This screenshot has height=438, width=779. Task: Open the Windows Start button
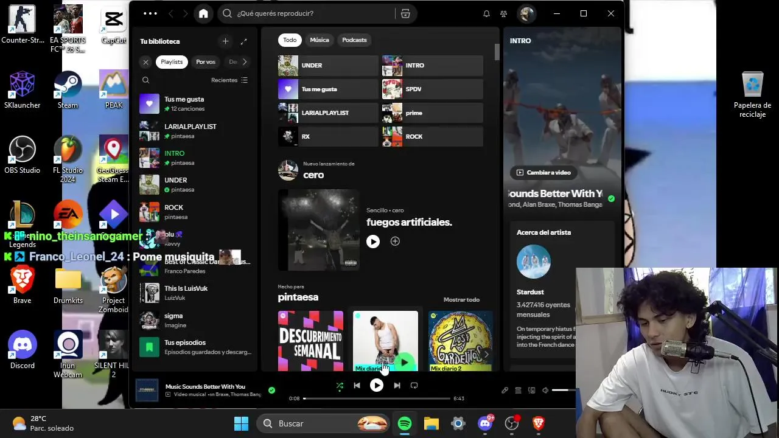pos(241,423)
